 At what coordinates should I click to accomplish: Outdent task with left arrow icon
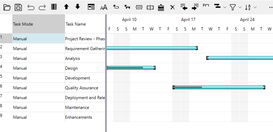(184, 7)
